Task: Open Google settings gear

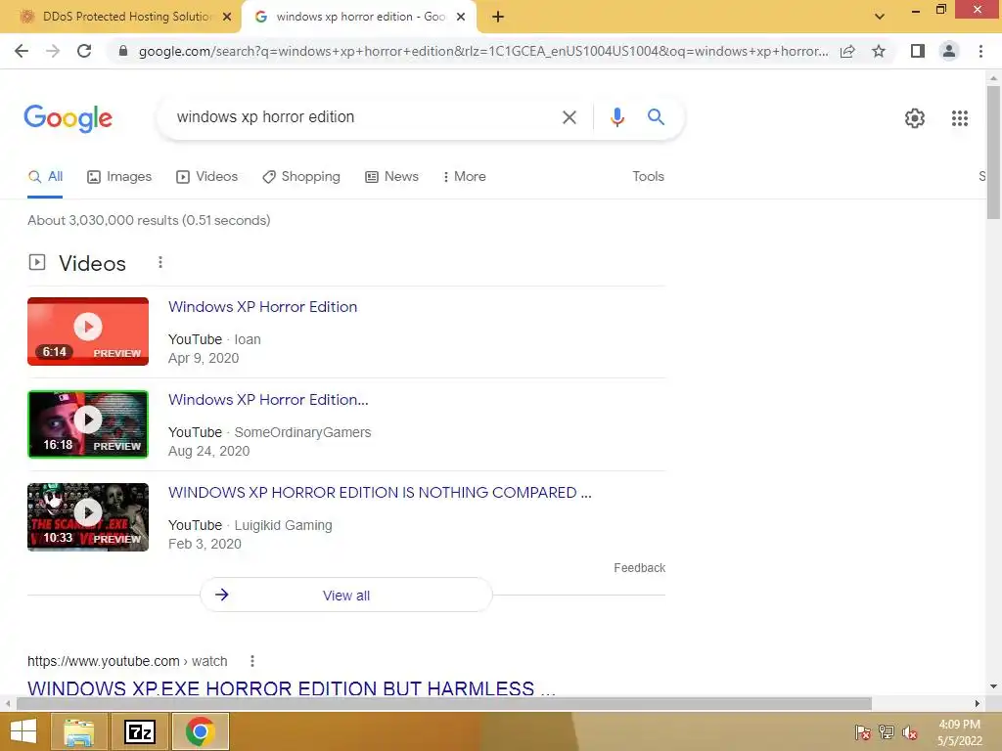Action: pos(915,118)
